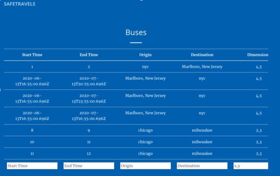Select origin Marlboro, New Jersey in 20:55 row
Viewport: 280px width, 176px height.
click(145, 78)
